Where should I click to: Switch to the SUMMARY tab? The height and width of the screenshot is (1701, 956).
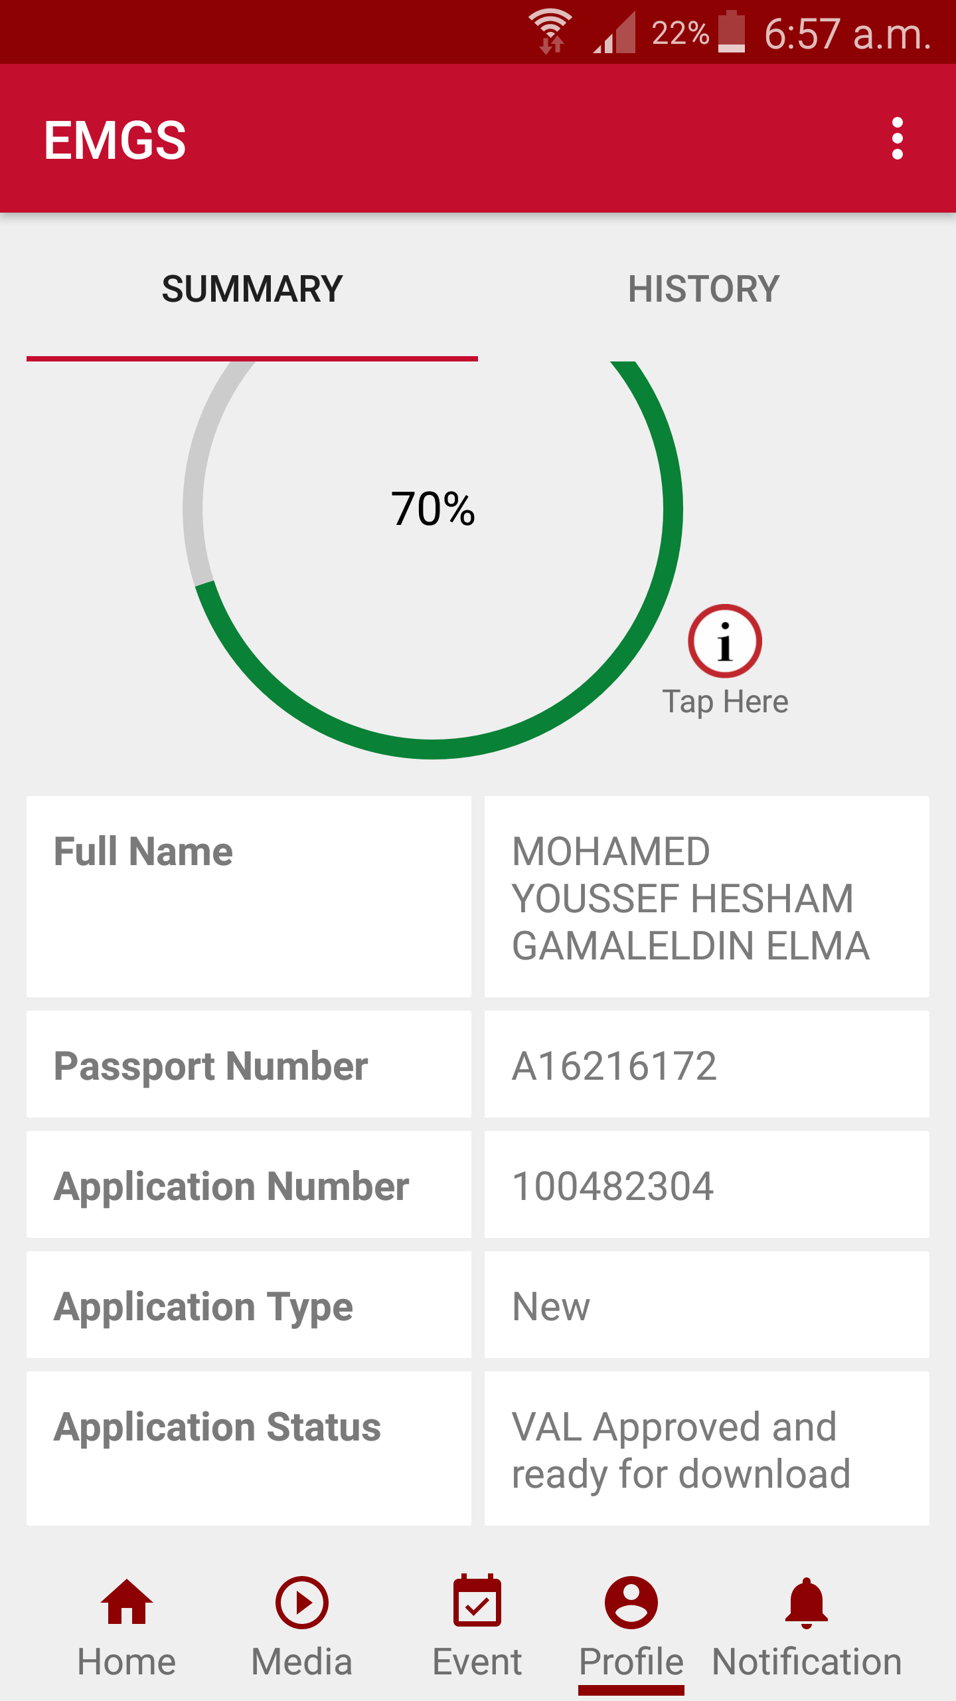252,289
